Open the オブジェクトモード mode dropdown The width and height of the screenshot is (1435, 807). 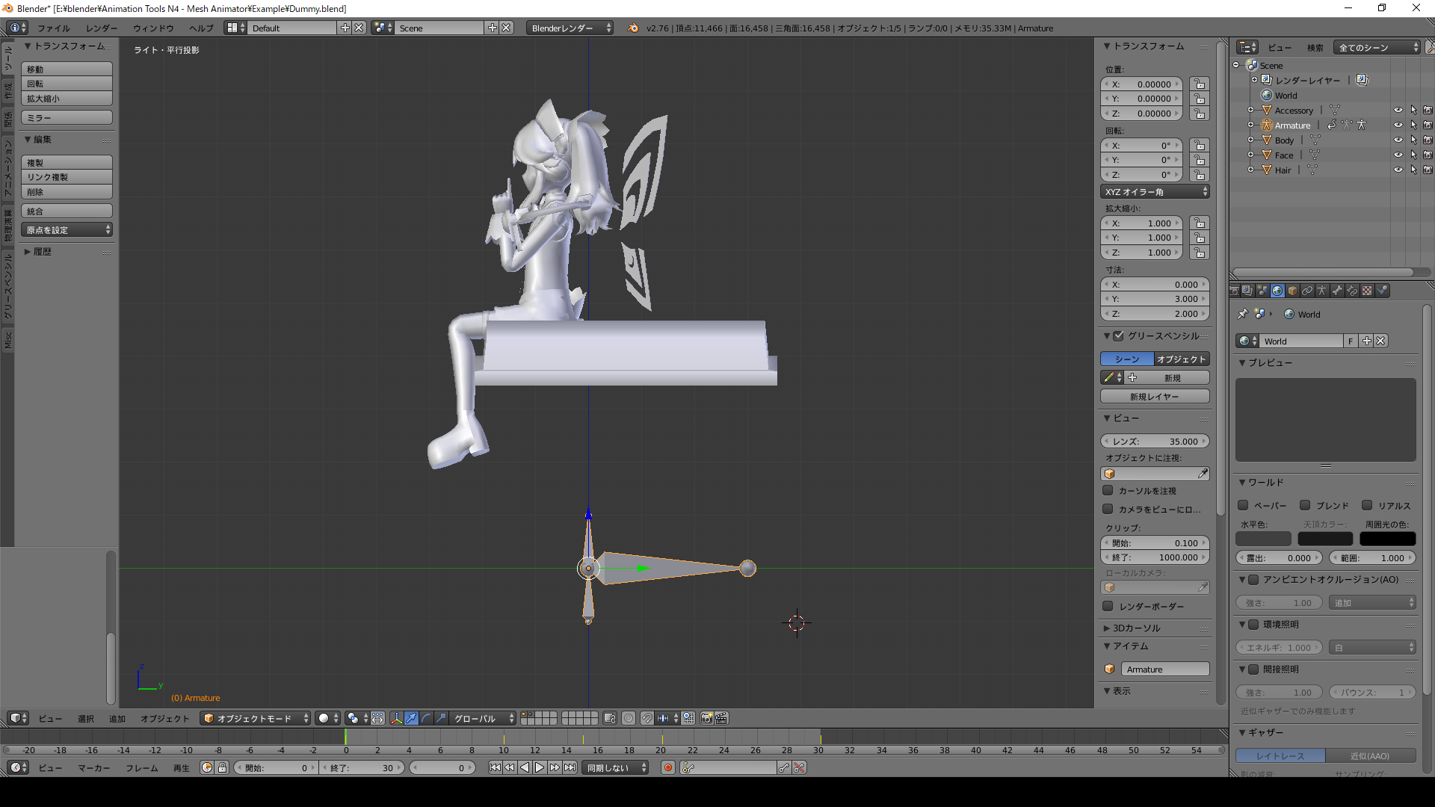click(x=255, y=718)
